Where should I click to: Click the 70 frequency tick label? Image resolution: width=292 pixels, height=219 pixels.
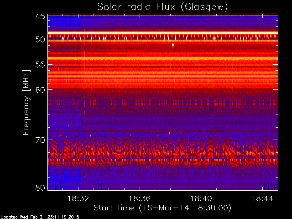(x=40, y=140)
